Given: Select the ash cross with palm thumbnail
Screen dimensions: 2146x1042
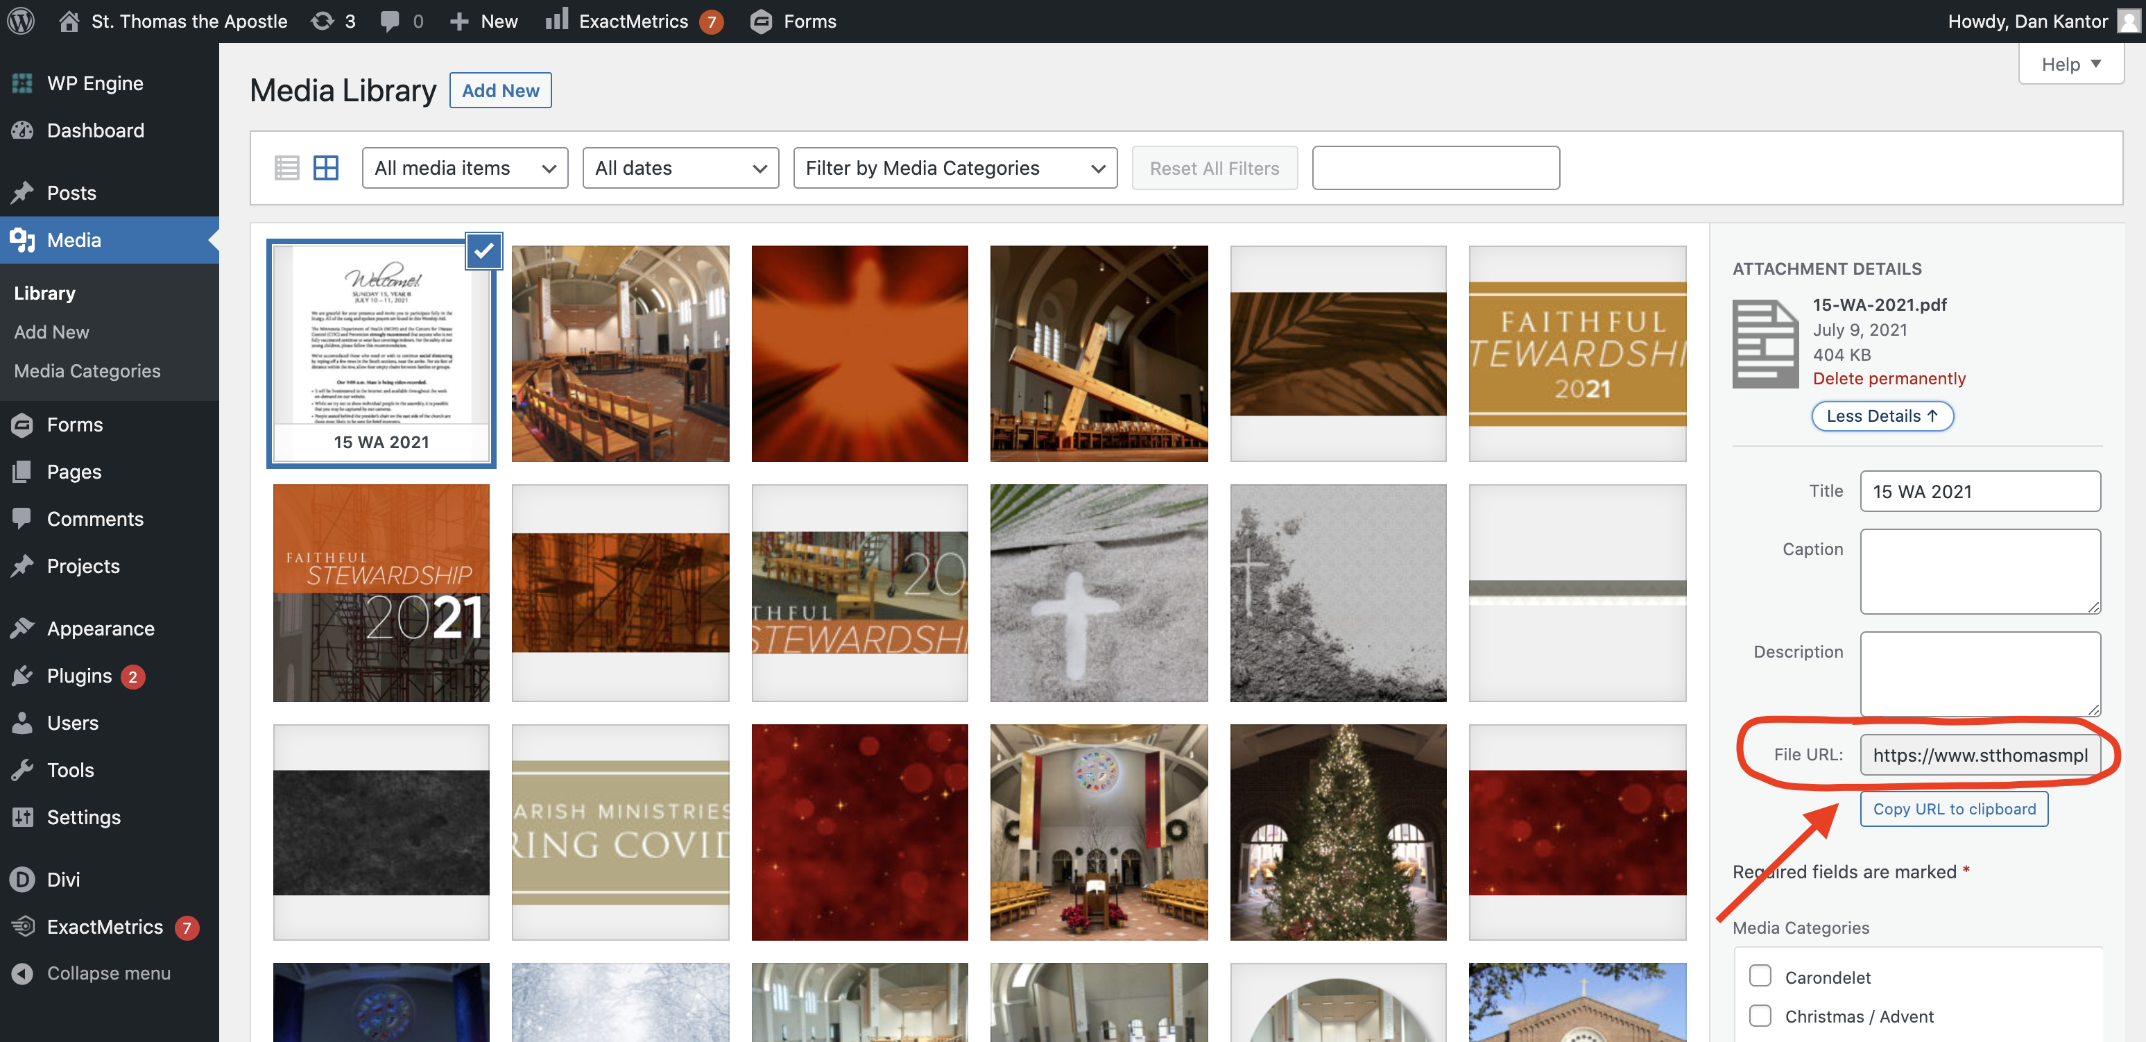Looking at the screenshot, I should (1099, 593).
